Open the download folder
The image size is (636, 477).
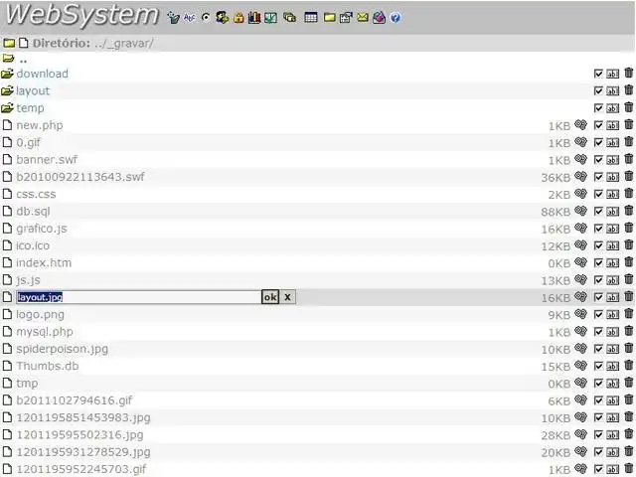click(42, 74)
